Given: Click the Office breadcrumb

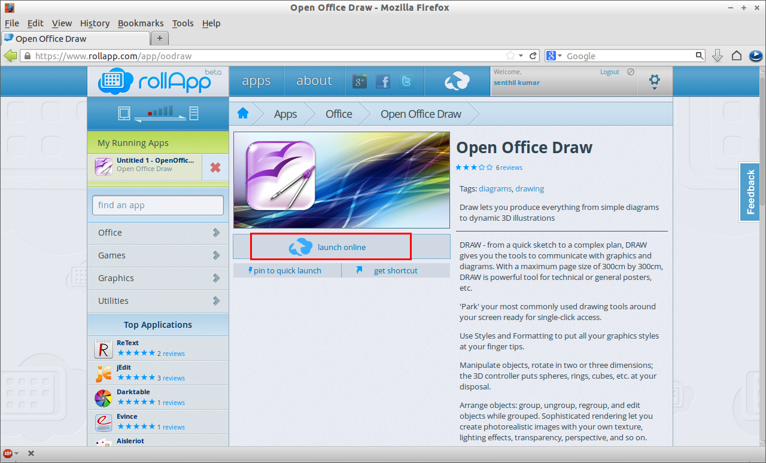Looking at the screenshot, I should (339, 114).
